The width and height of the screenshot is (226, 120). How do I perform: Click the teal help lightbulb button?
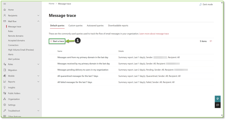coord(218,99)
